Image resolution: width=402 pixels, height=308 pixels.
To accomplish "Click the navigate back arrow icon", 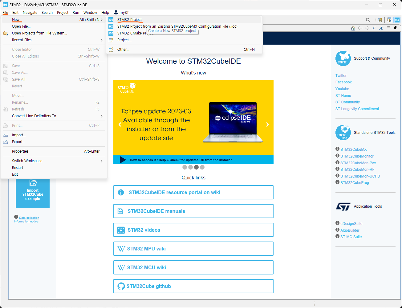I will (360, 28).
